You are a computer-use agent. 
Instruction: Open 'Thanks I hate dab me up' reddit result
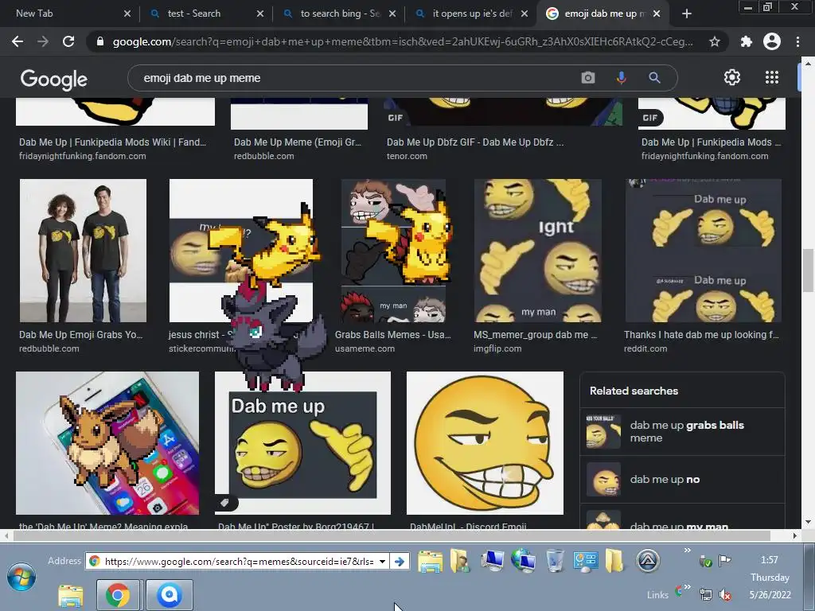coord(702,335)
